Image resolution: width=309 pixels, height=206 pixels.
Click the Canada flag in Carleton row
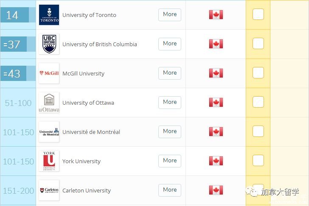click(x=216, y=190)
